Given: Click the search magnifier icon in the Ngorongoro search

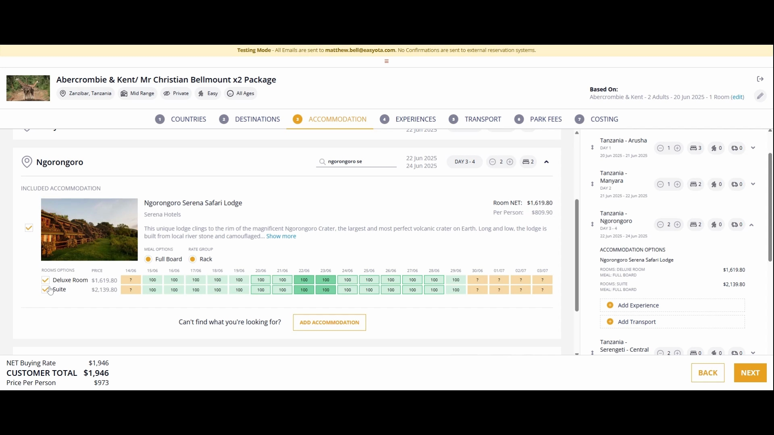Looking at the screenshot, I should pos(322,162).
